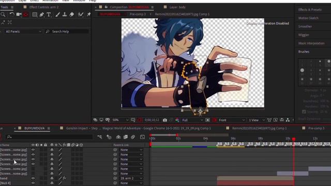
Task: Open the color channels button in the viewer
Action: coord(177,120)
